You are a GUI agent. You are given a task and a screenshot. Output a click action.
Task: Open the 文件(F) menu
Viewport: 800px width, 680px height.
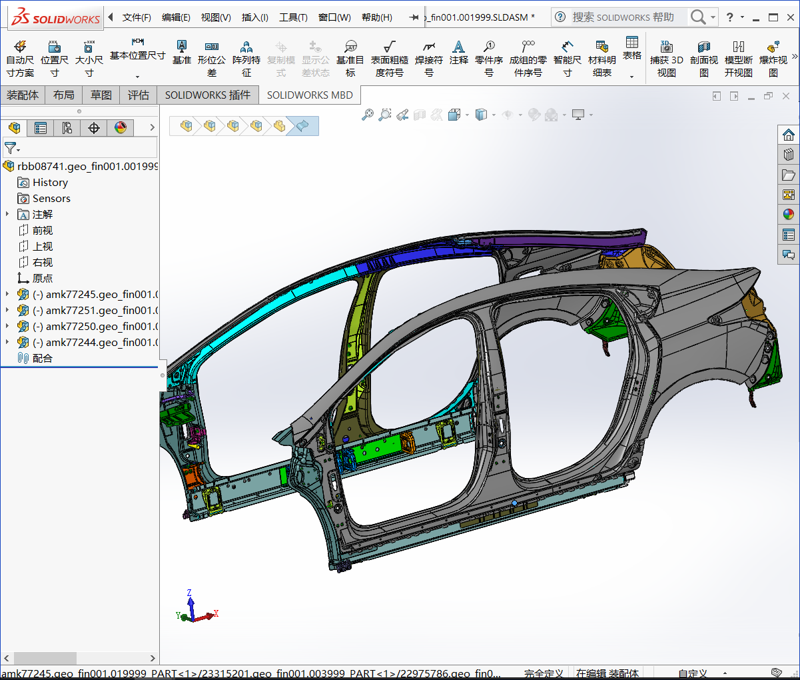pos(137,17)
